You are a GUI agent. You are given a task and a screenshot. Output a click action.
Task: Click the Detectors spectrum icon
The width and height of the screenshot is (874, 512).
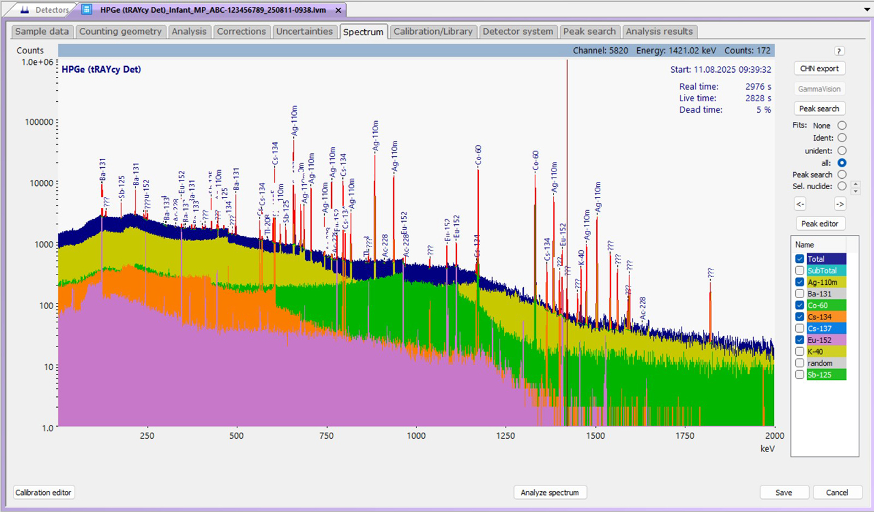tap(25, 10)
